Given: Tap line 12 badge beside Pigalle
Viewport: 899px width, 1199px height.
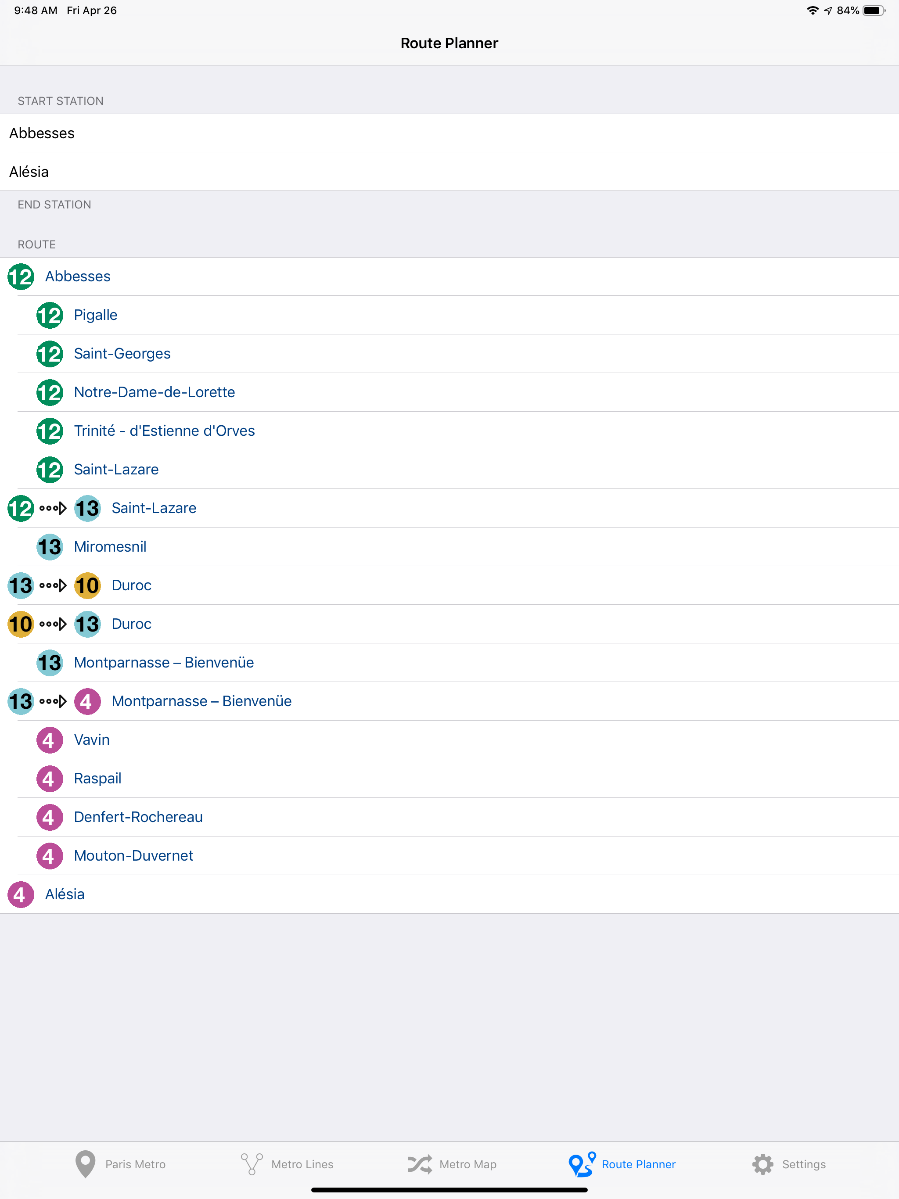Looking at the screenshot, I should (49, 316).
